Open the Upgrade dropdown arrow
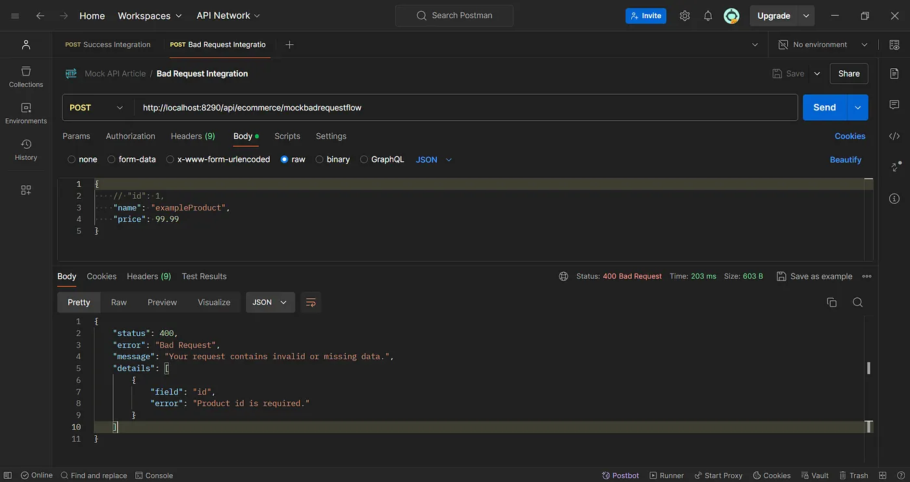This screenshot has width=910, height=482. point(806,16)
